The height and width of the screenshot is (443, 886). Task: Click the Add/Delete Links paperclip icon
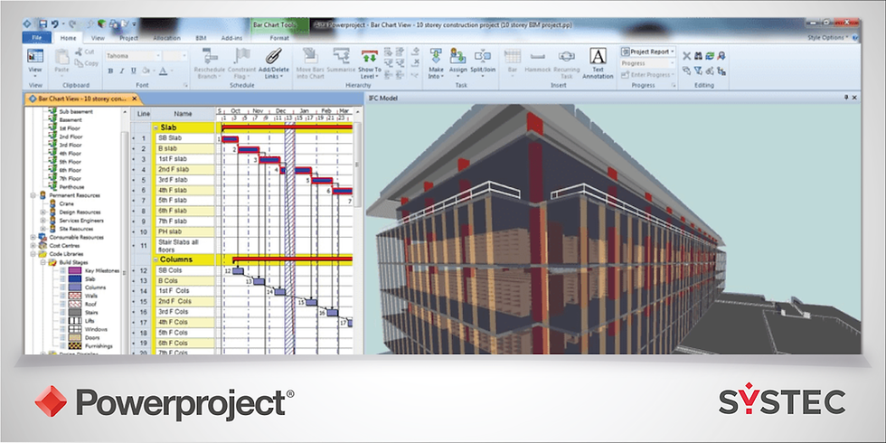pos(274,55)
